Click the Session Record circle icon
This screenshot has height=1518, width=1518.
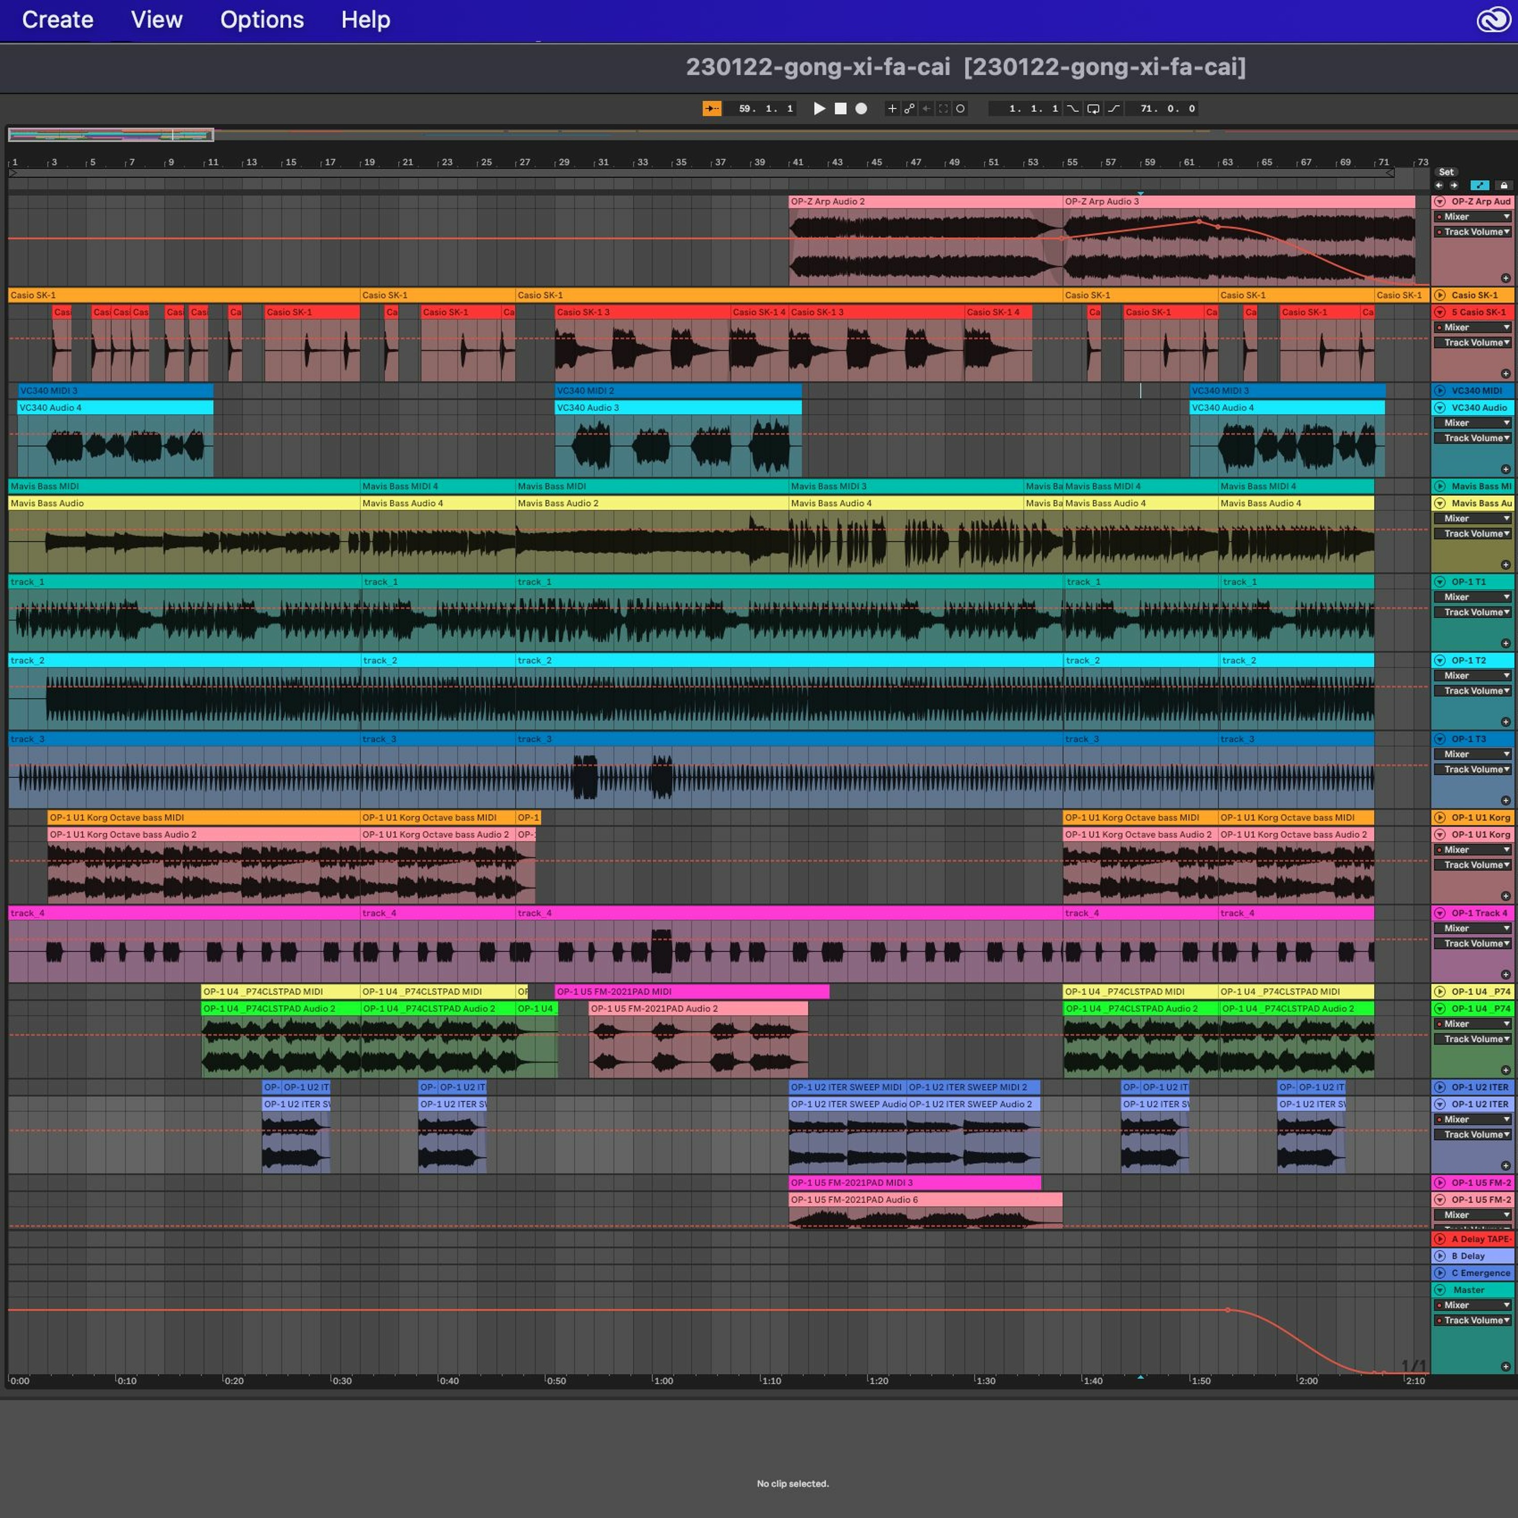pyautogui.click(x=960, y=108)
